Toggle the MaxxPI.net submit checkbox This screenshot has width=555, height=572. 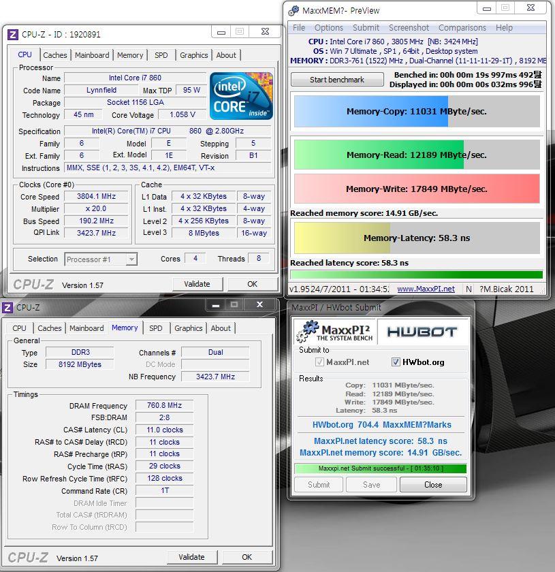coord(319,362)
